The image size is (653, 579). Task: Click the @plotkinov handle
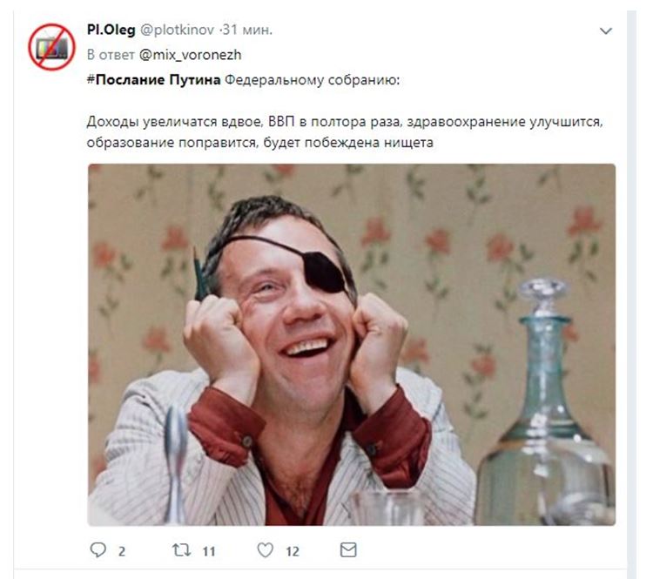[177, 30]
